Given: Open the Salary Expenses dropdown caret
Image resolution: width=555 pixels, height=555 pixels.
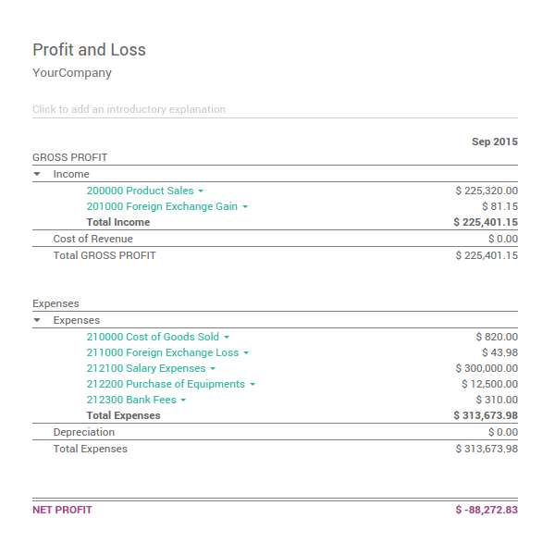Looking at the screenshot, I should click(x=213, y=369).
